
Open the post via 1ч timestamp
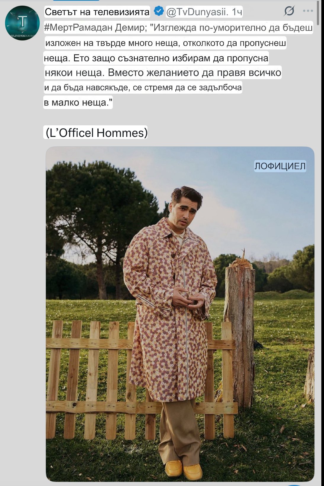pos(237,12)
